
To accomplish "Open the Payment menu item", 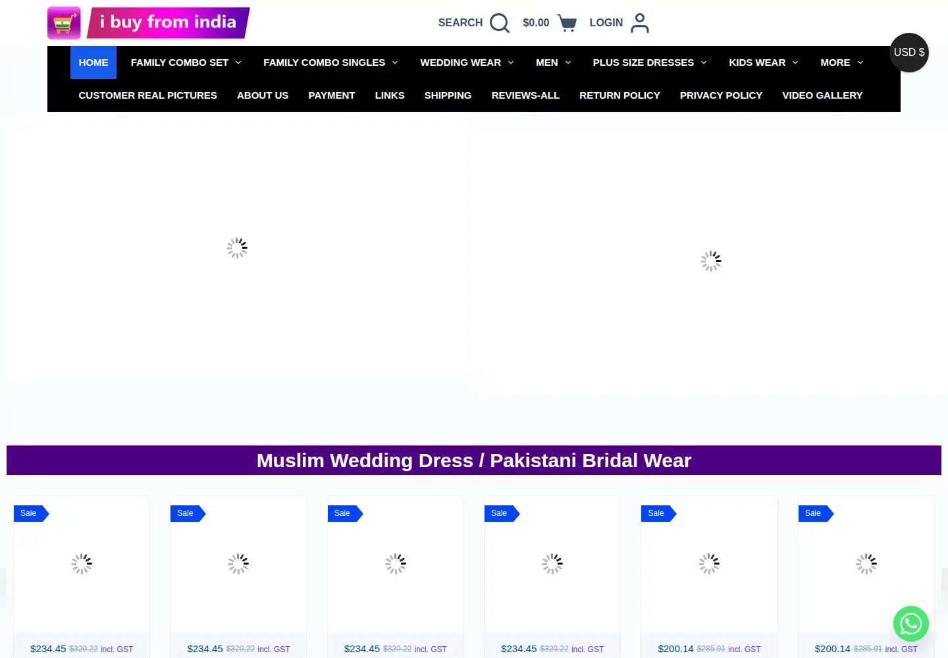I will click(x=332, y=95).
